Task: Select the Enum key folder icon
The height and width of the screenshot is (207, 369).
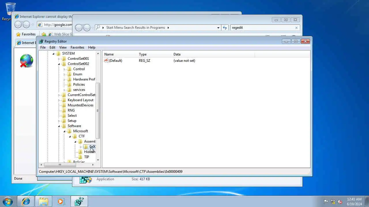Action: tap(69, 74)
